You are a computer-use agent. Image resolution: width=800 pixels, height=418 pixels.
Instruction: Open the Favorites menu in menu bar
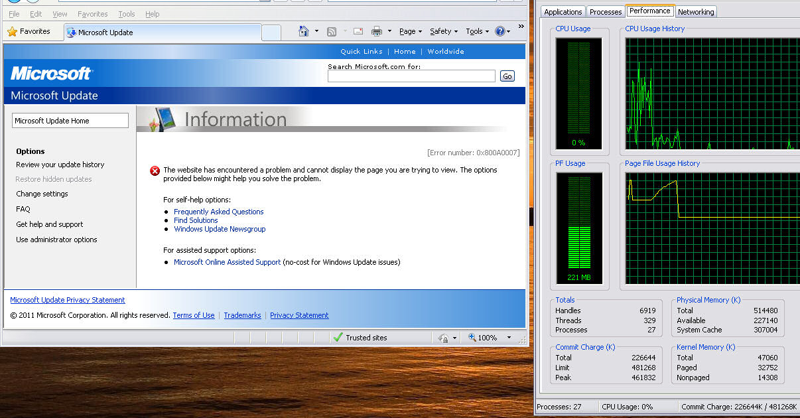[x=93, y=14]
